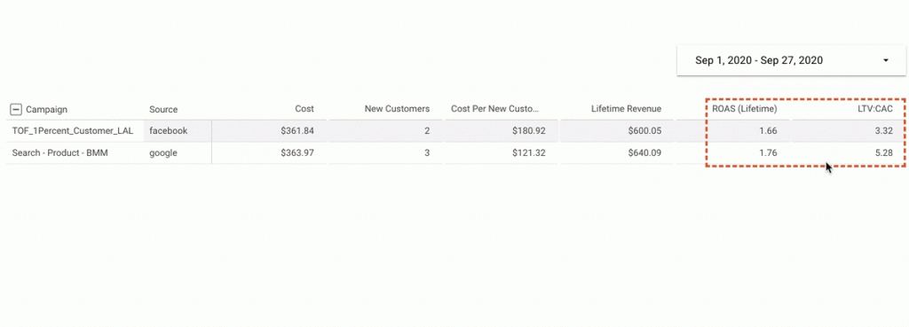Sort by ROAS (Lifetime) column header
The width and height of the screenshot is (909, 327).
coord(745,108)
